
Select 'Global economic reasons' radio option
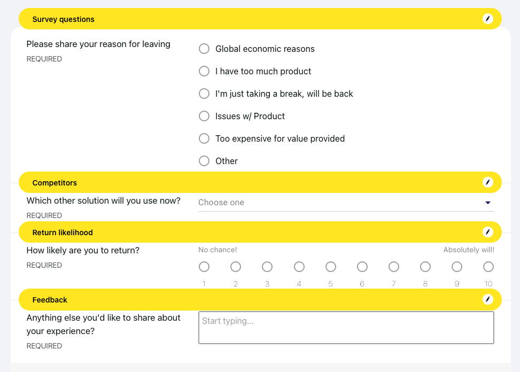[204, 49]
